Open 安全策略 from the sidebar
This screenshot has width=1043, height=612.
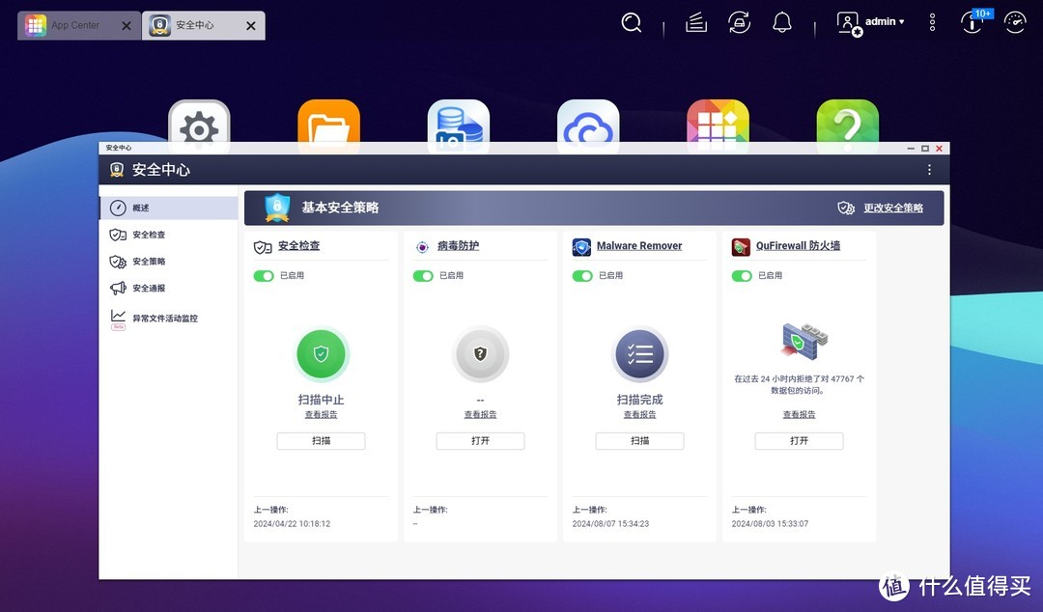point(146,261)
